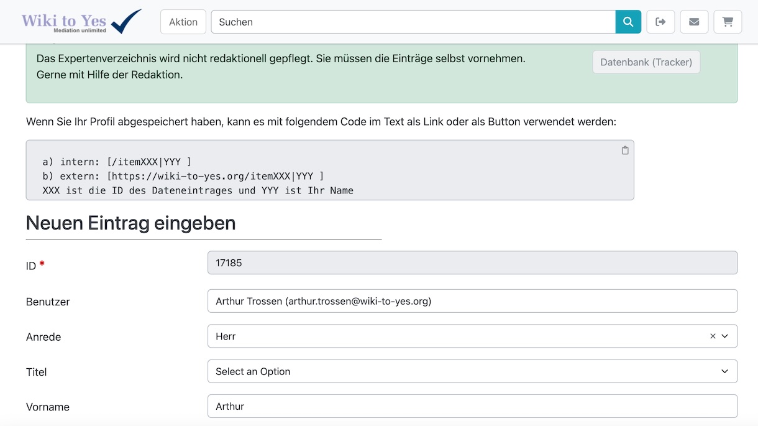The width and height of the screenshot is (758, 426).
Task: Go home via Wiki to Yes logo
Action: [81, 22]
